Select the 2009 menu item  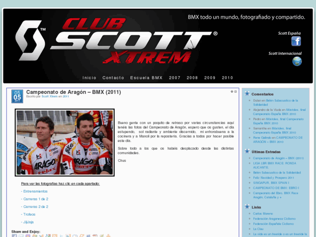click(210, 78)
